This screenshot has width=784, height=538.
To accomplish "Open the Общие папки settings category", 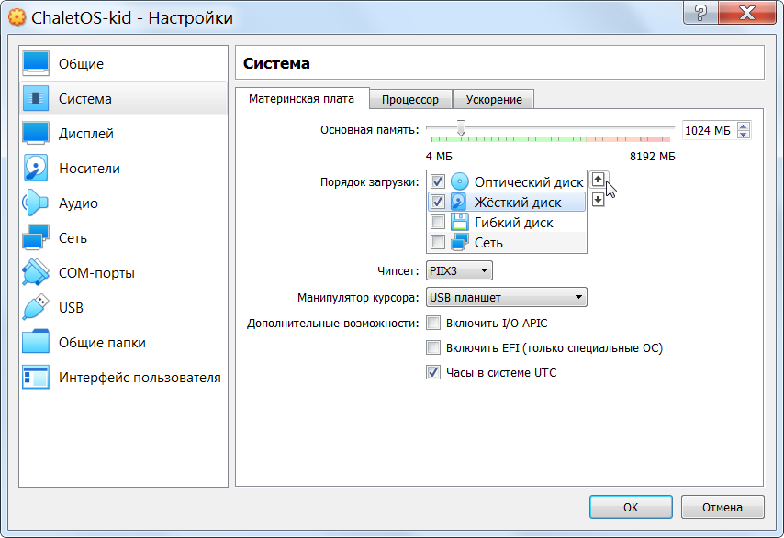I will [x=124, y=343].
